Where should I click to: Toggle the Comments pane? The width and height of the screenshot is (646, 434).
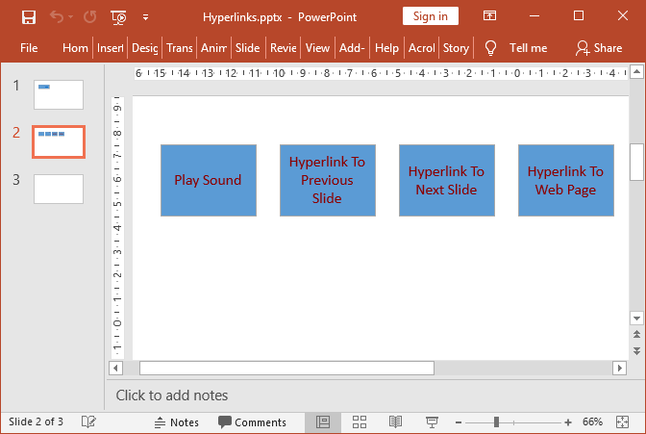[x=252, y=421]
